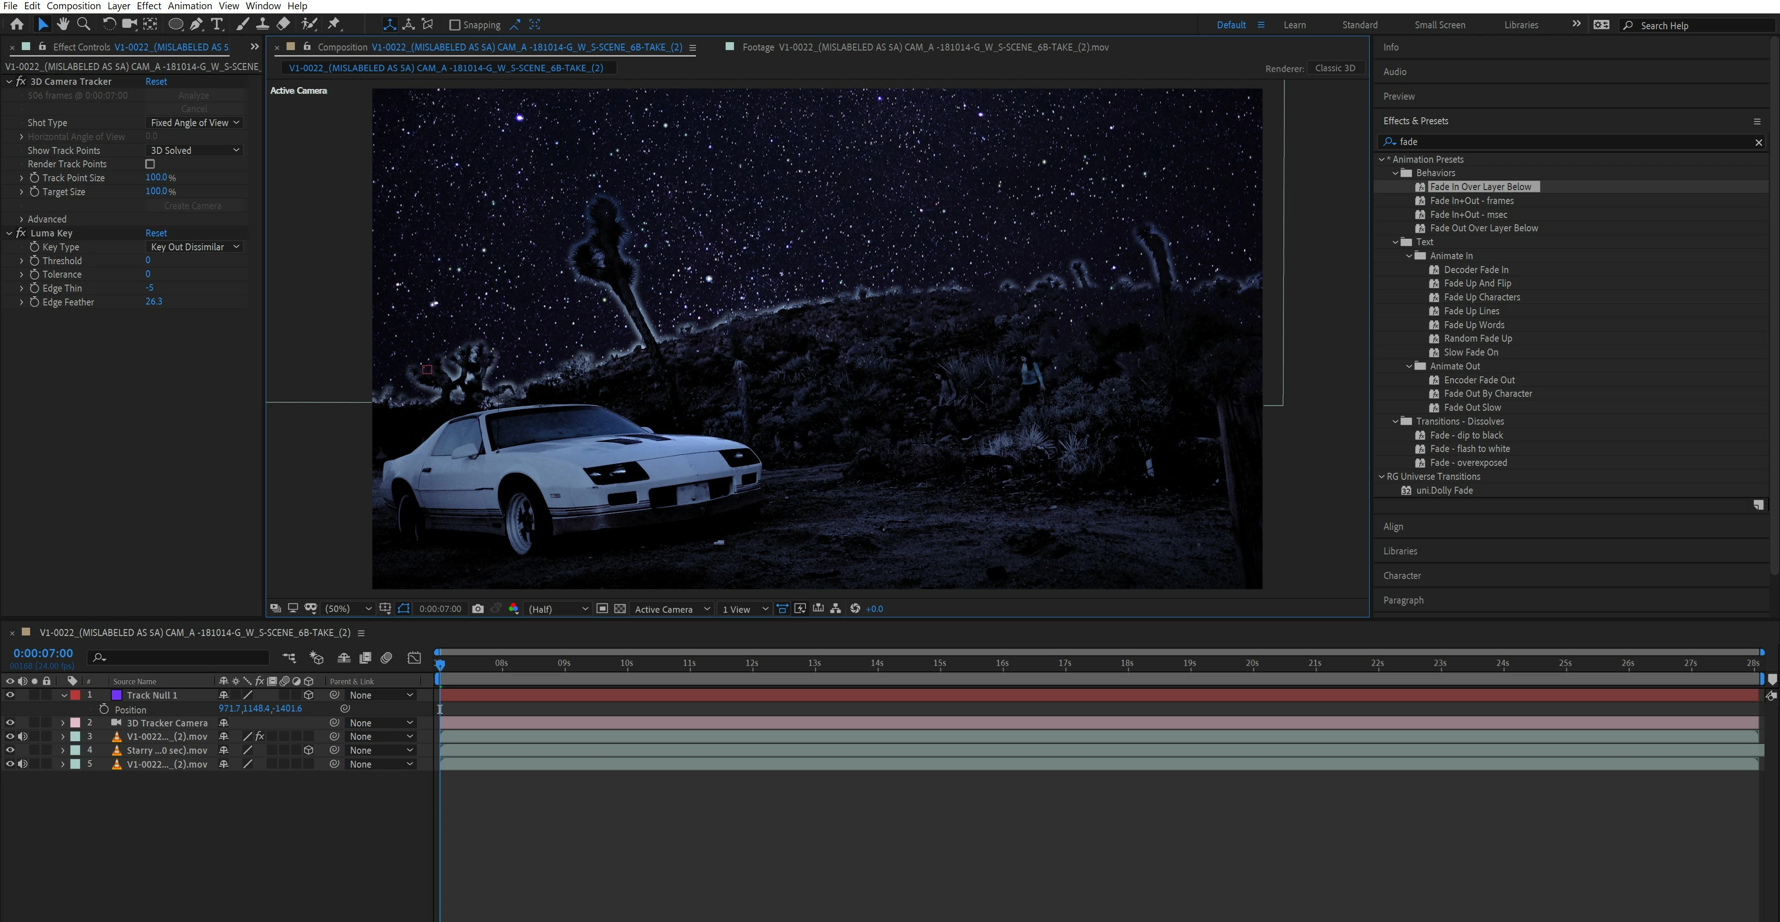Image resolution: width=1780 pixels, height=922 pixels.
Task: Select the Puppet Pin tool
Action: 334,24
